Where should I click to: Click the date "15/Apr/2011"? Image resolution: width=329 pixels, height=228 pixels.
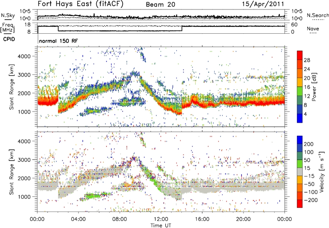point(263,4)
